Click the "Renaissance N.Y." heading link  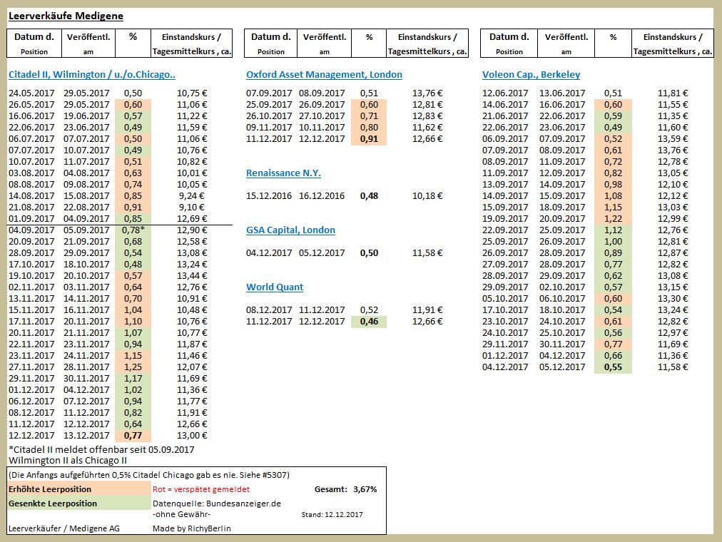(x=284, y=173)
